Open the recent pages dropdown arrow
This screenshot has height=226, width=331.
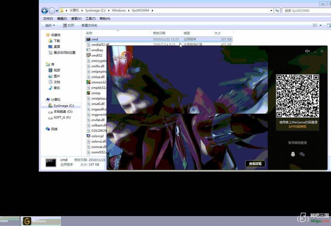pos(57,11)
